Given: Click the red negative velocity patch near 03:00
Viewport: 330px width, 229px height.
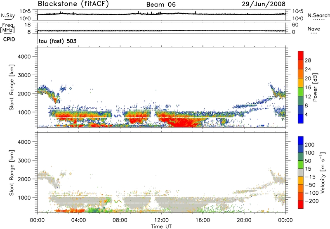Looking at the screenshot, I should (69, 210).
